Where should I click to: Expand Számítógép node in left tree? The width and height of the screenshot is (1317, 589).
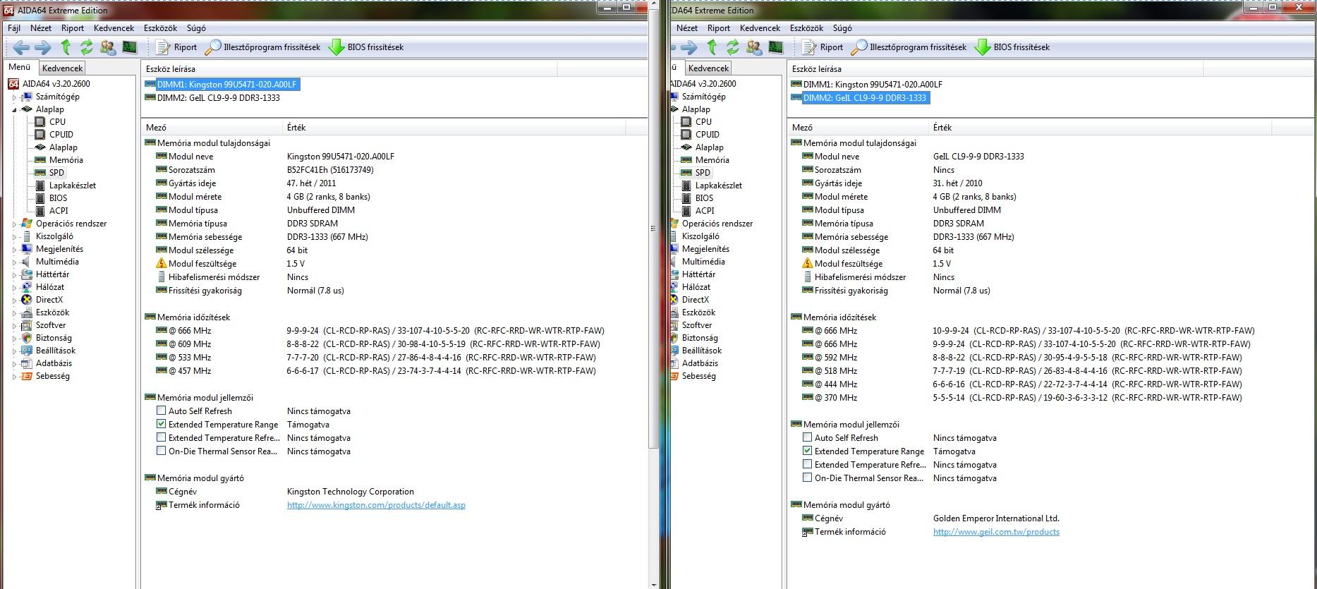(14, 97)
